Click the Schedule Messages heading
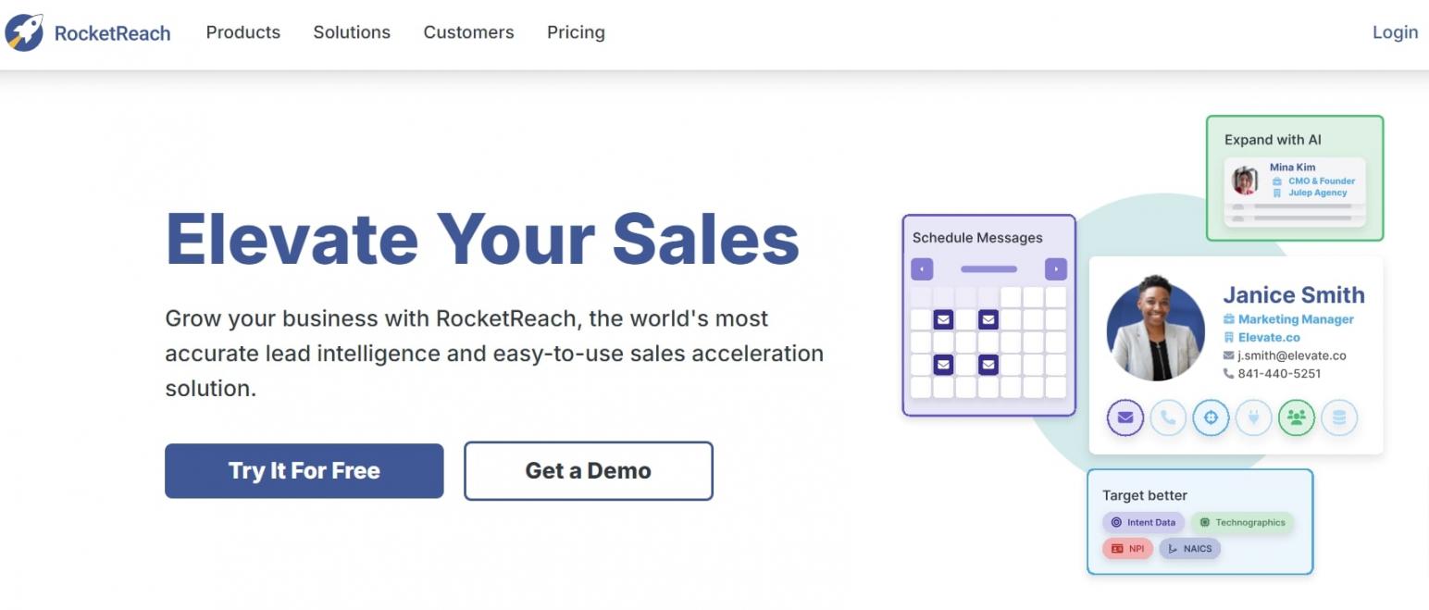The width and height of the screenshot is (1429, 610). [x=977, y=238]
